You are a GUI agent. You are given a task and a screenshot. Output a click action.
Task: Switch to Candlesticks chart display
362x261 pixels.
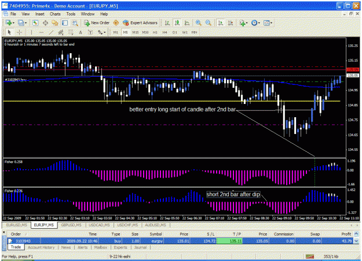point(177,23)
